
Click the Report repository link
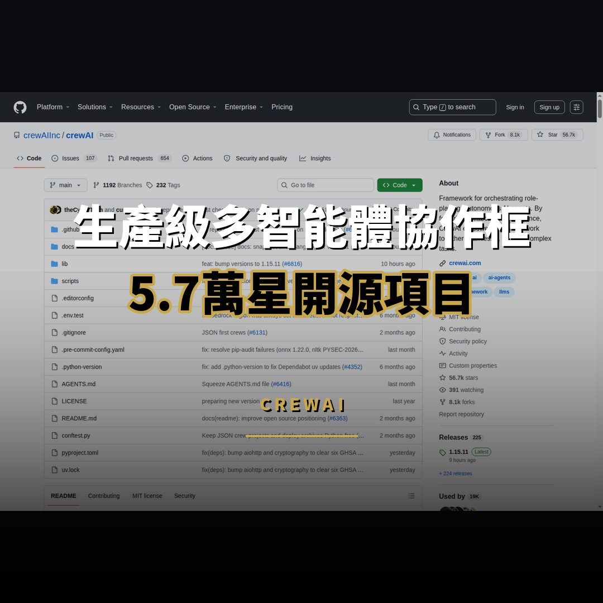[x=462, y=414]
